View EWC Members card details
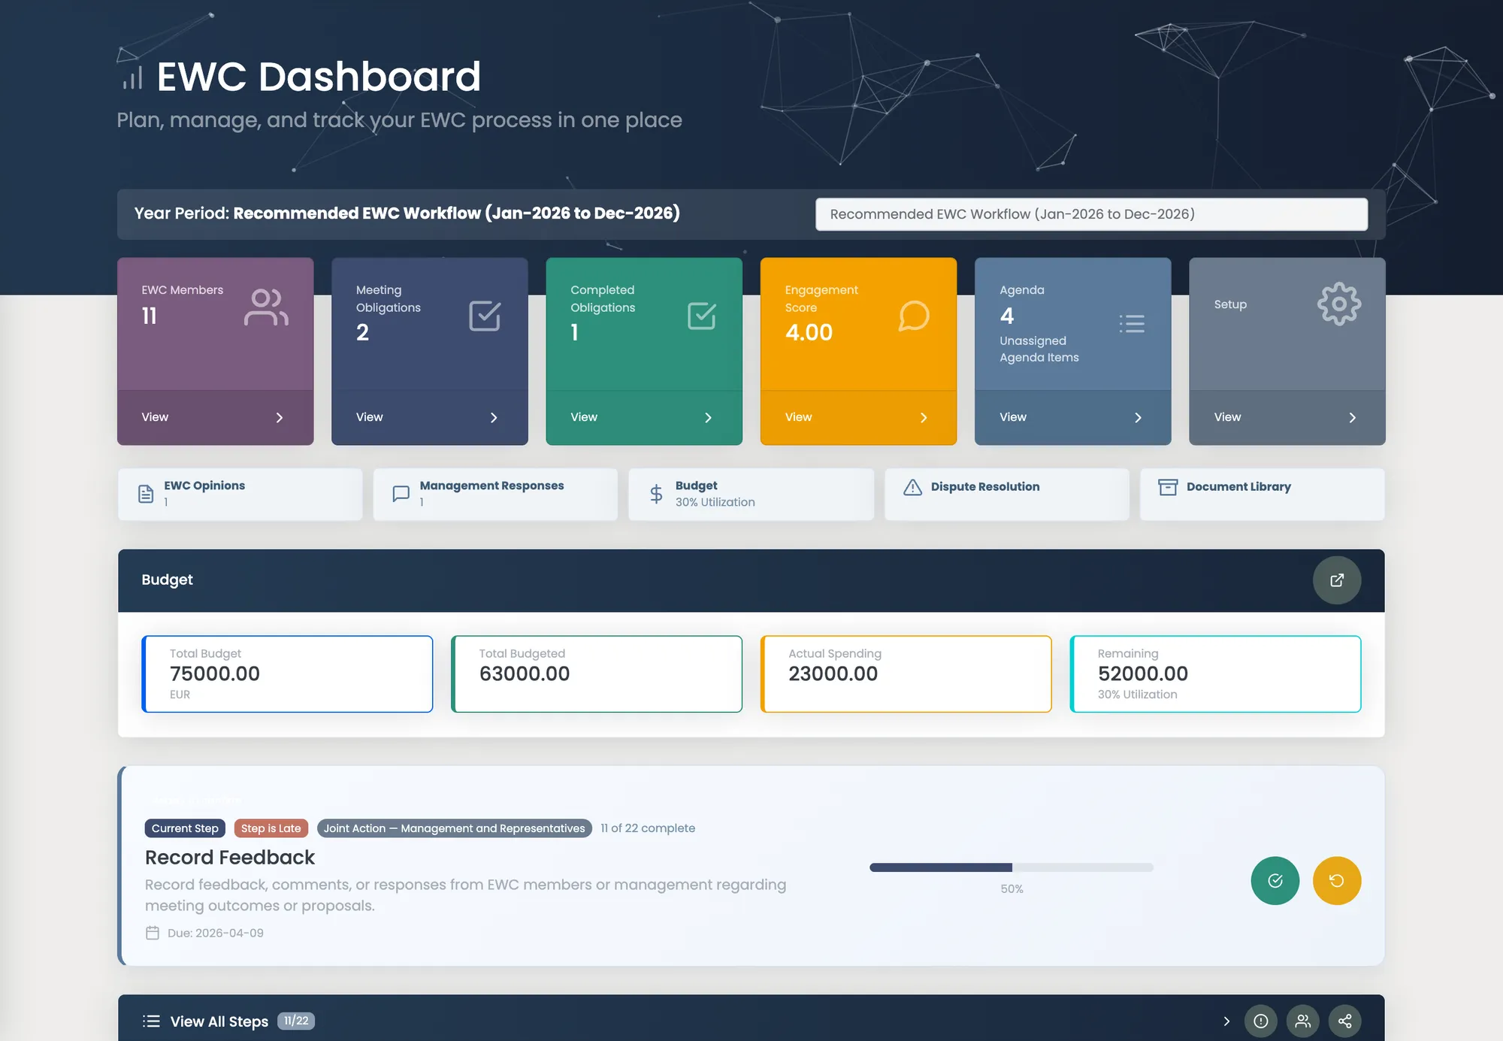The width and height of the screenshot is (1503, 1041). tap(216, 417)
